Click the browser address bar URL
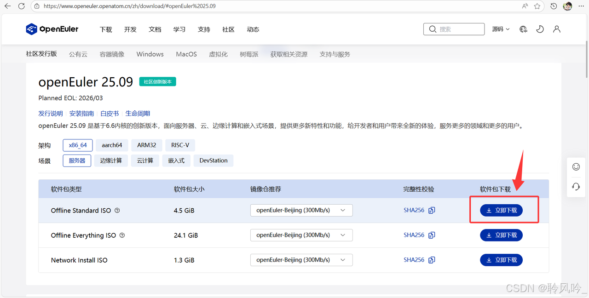 130,6
